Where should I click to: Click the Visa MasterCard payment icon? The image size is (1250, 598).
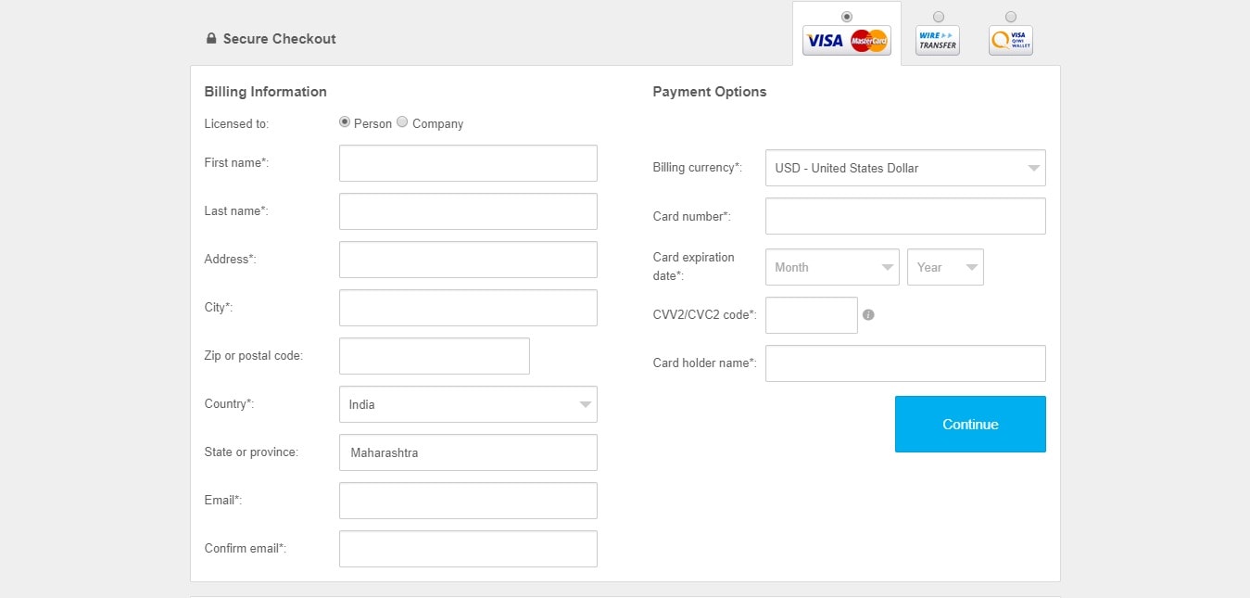point(846,40)
